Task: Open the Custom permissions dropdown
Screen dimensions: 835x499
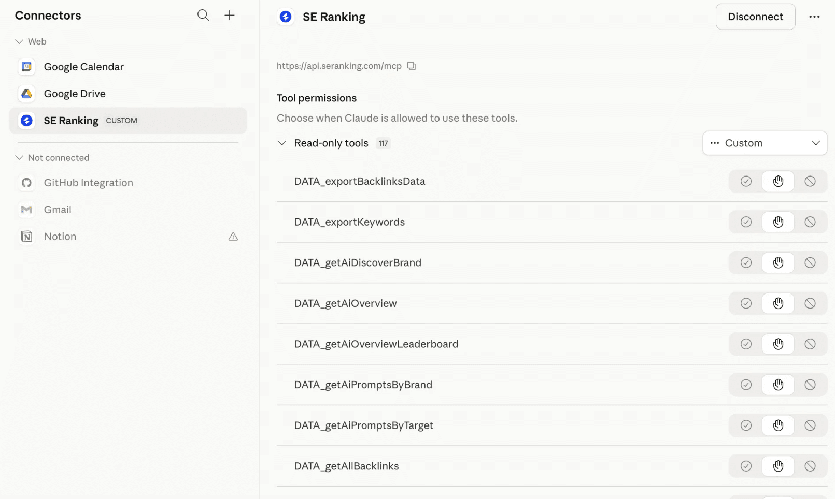Action: (x=765, y=143)
